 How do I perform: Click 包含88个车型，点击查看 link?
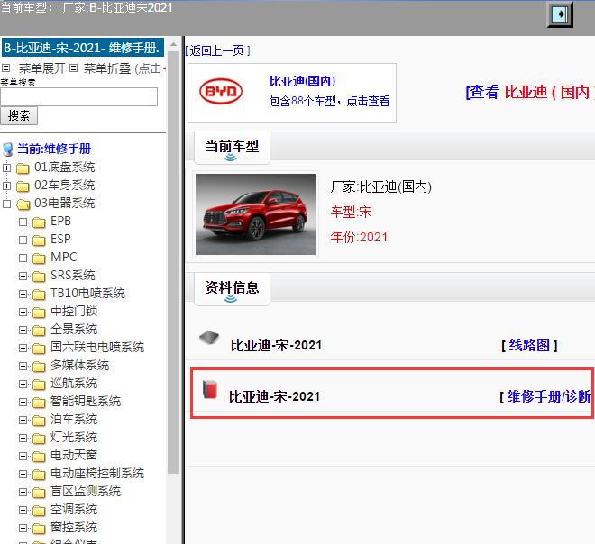coord(329,101)
